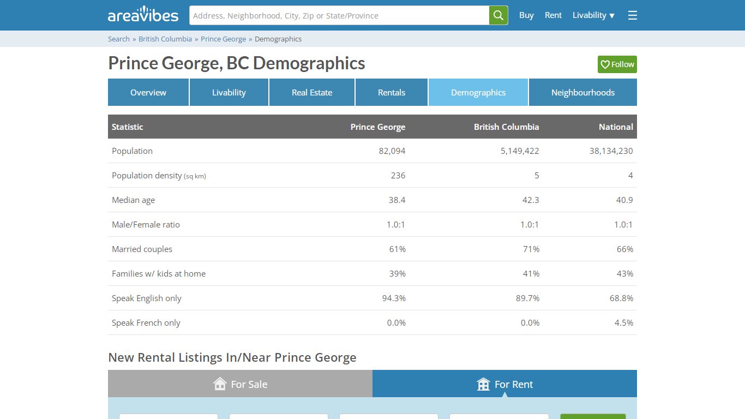
Task: Select the For Sale listings tab
Action: pyautogui.click(x=240, y=384)
